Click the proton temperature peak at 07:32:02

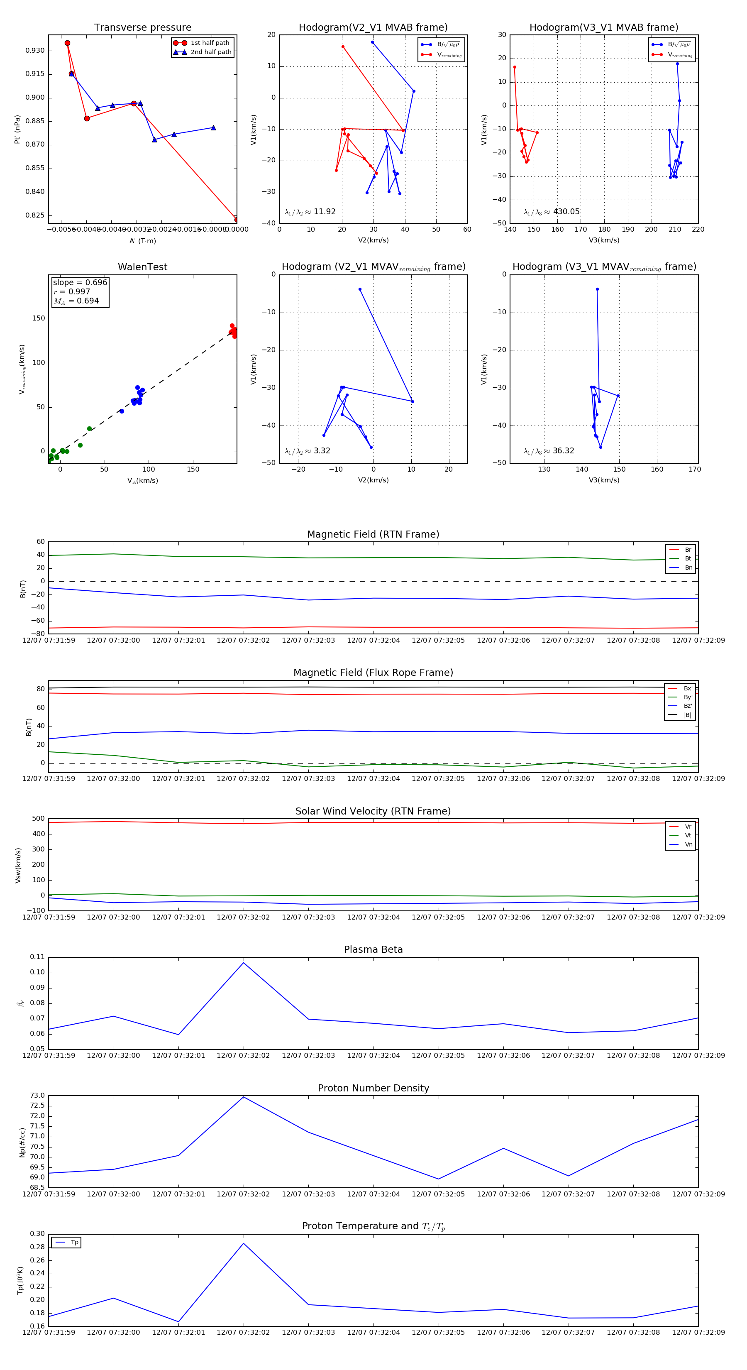pyautogui.click(x=244, y=1243)
